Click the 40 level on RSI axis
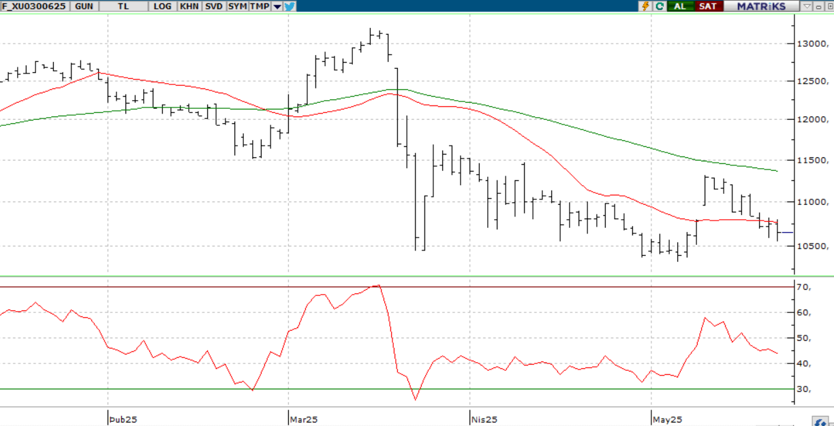The height and width of the screenshot is (426, 834). [x=805, y=364]
